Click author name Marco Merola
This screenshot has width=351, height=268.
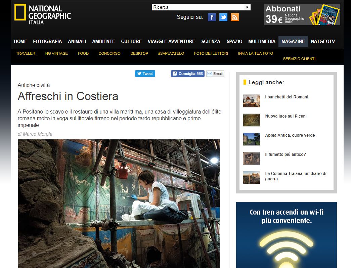click(x=38, y=134)
